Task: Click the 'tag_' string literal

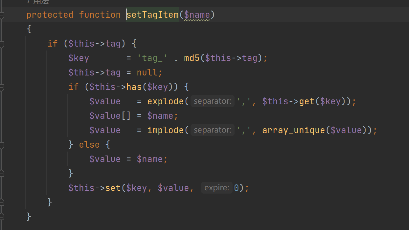Action: (x=152, y=58)
